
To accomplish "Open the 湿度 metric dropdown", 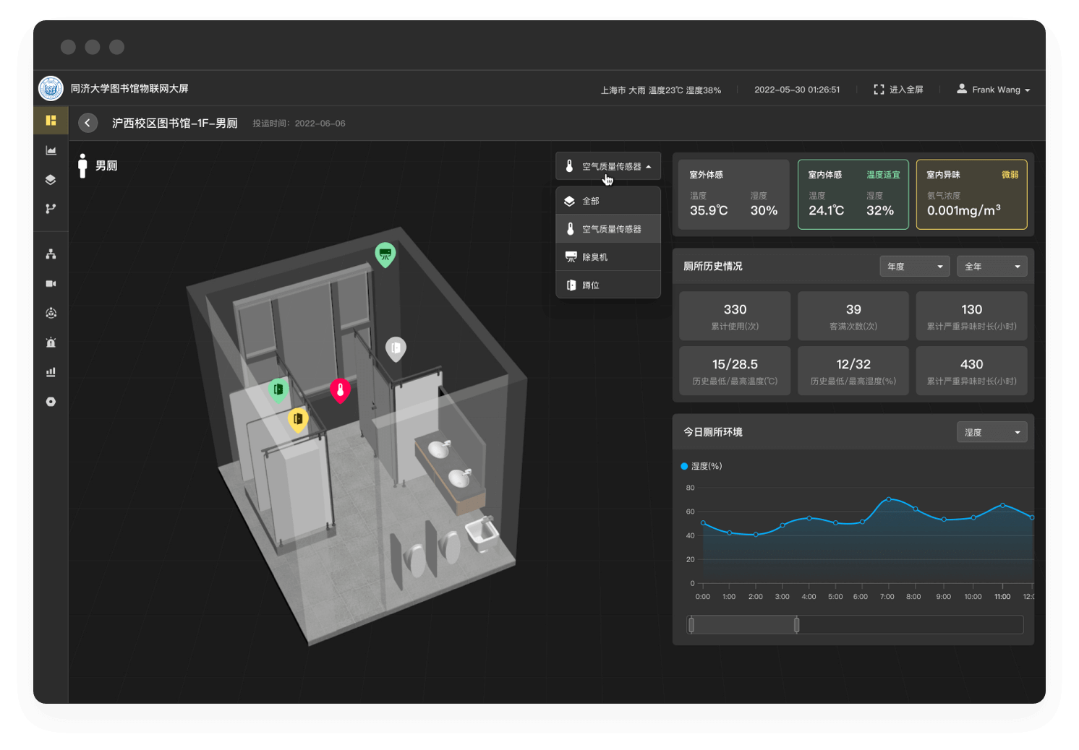I will click(x=991, y=432).
